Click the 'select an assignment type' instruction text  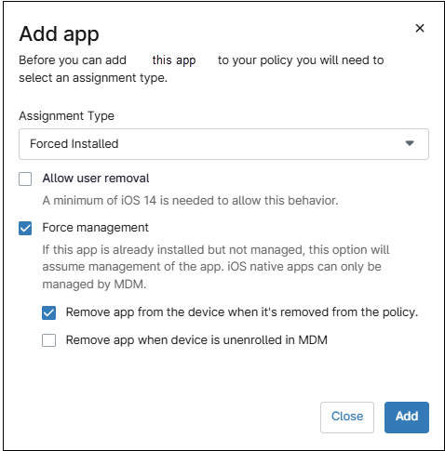pyautogui.click(x=93, y=78)
